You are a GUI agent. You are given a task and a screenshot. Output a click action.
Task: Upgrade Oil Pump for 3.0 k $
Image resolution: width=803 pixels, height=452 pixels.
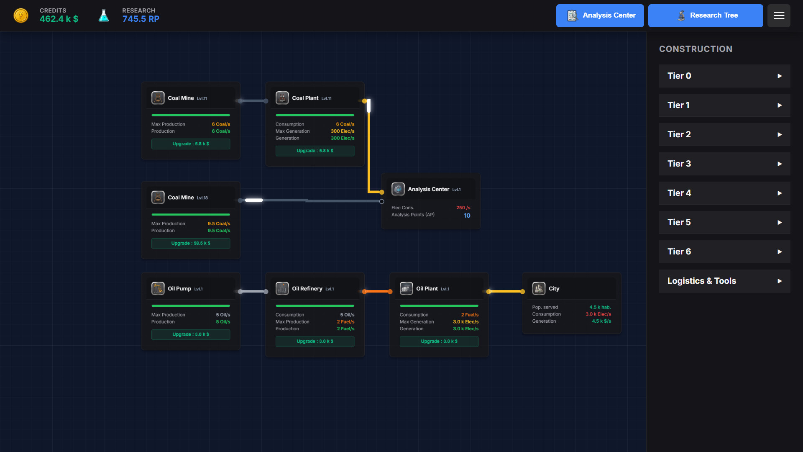click(191, 335)
